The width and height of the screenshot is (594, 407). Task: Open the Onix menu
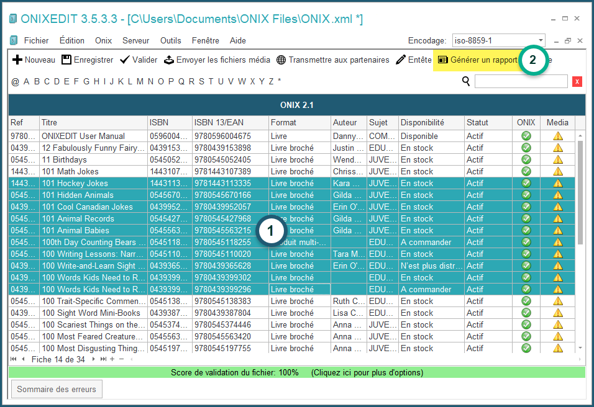tap(103, 40)
